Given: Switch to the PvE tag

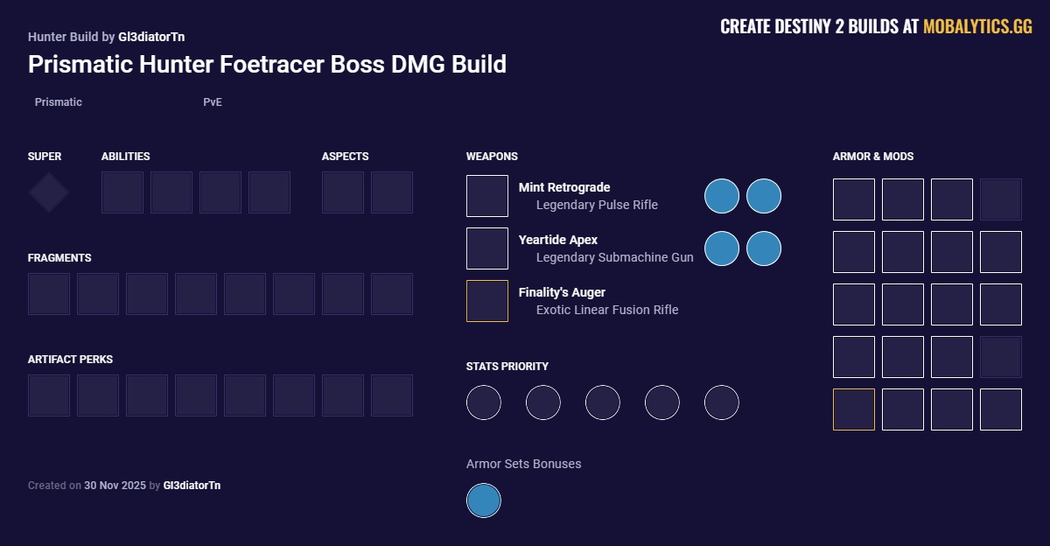Looking at the screenshot, I should click(212, 102).
